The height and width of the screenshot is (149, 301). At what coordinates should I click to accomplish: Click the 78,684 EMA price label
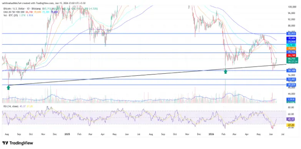(x=291, y=38)
